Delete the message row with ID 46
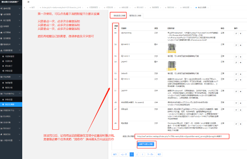 click(240, 124)
